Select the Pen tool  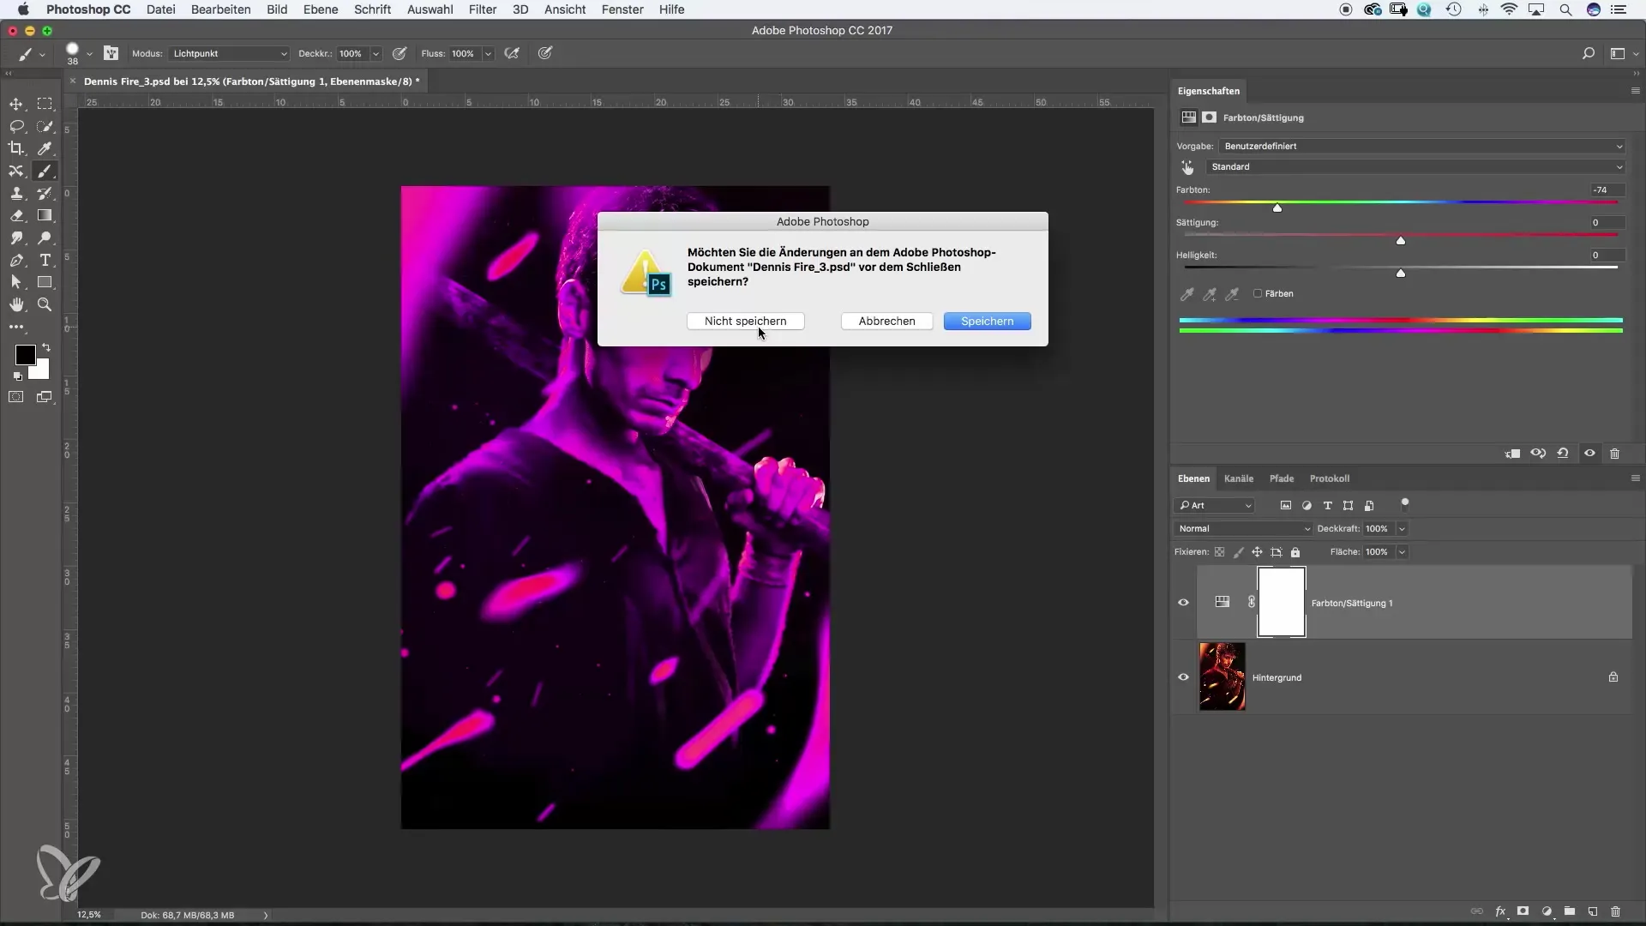16,260
